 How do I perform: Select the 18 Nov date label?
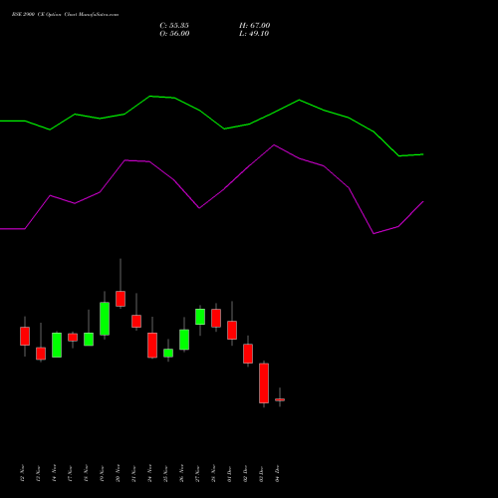click(86, 473)
